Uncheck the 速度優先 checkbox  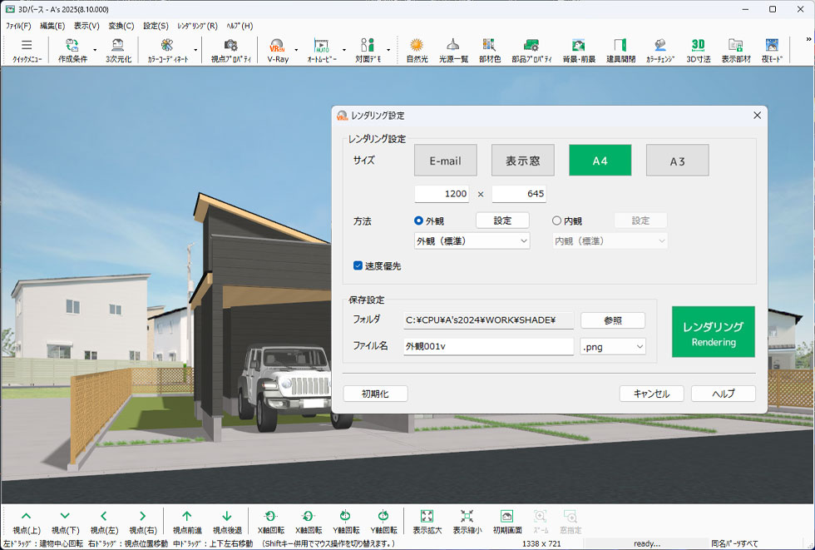358,265
